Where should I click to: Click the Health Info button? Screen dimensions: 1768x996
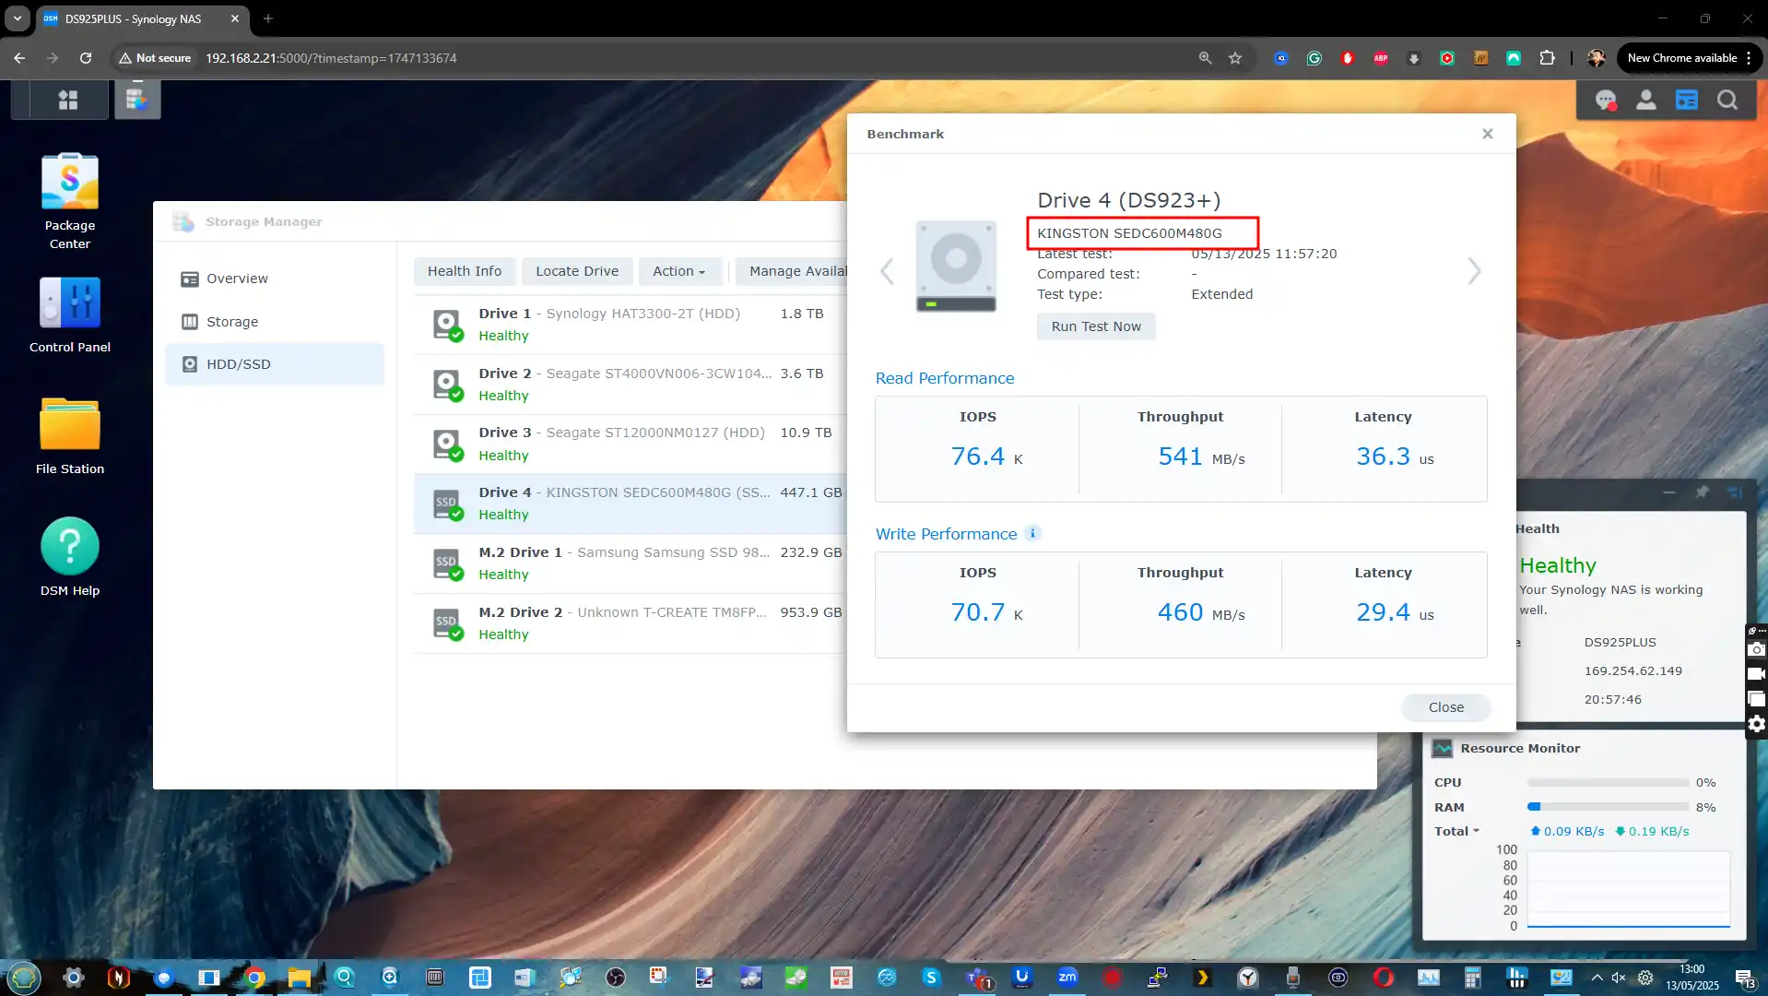pos(465,271)
